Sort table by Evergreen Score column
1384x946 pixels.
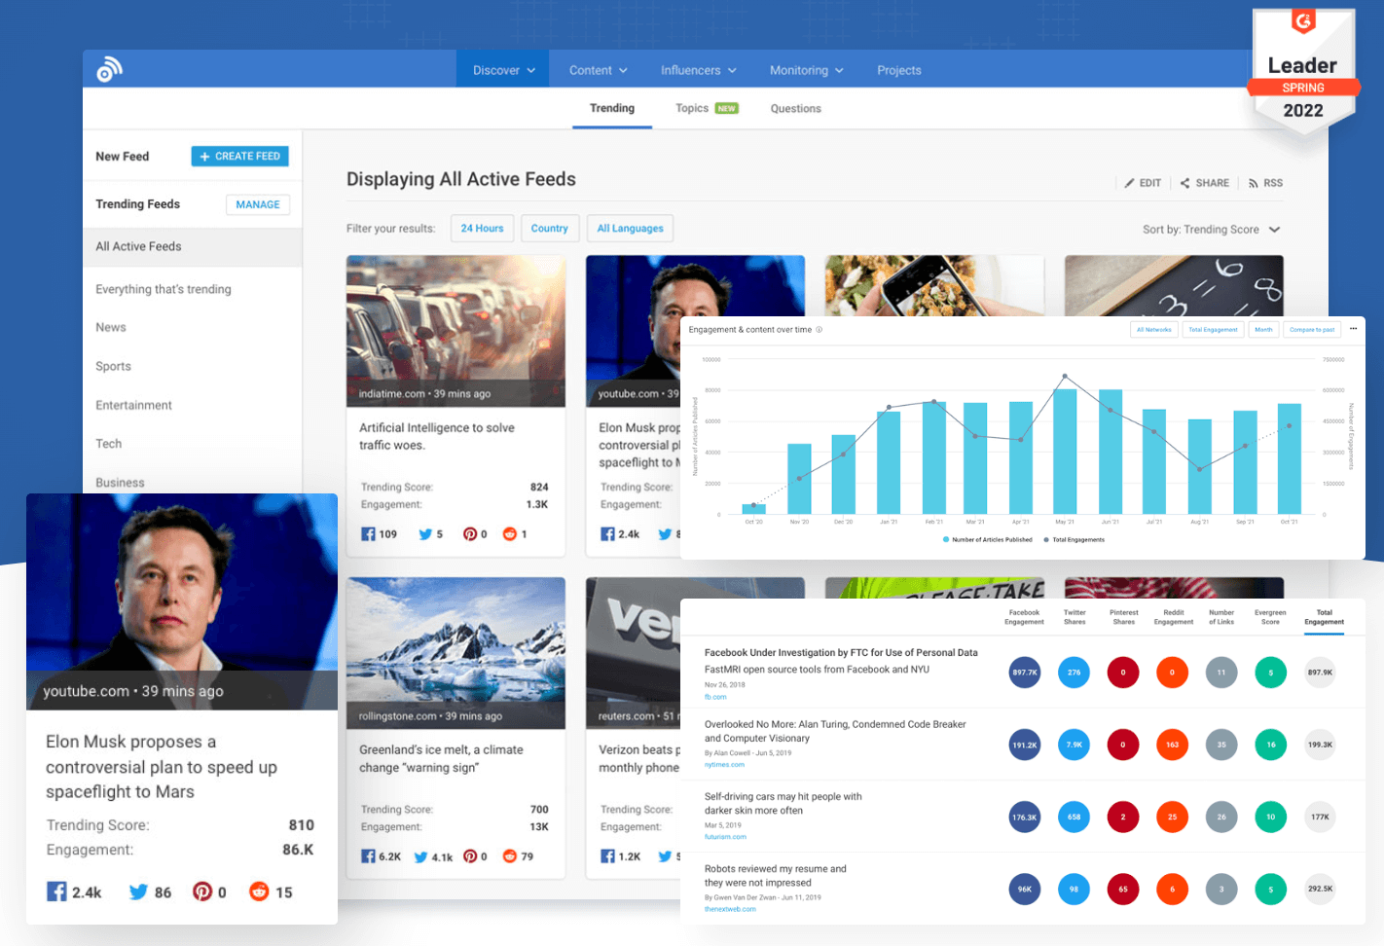tap(1270, 617)
